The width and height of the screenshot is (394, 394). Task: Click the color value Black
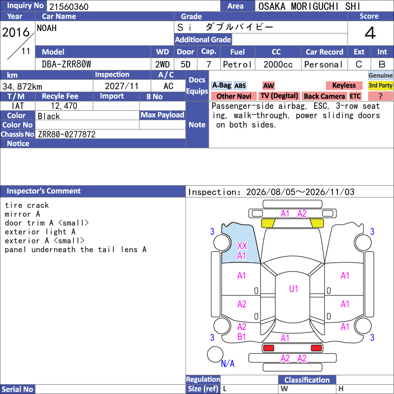49,116
